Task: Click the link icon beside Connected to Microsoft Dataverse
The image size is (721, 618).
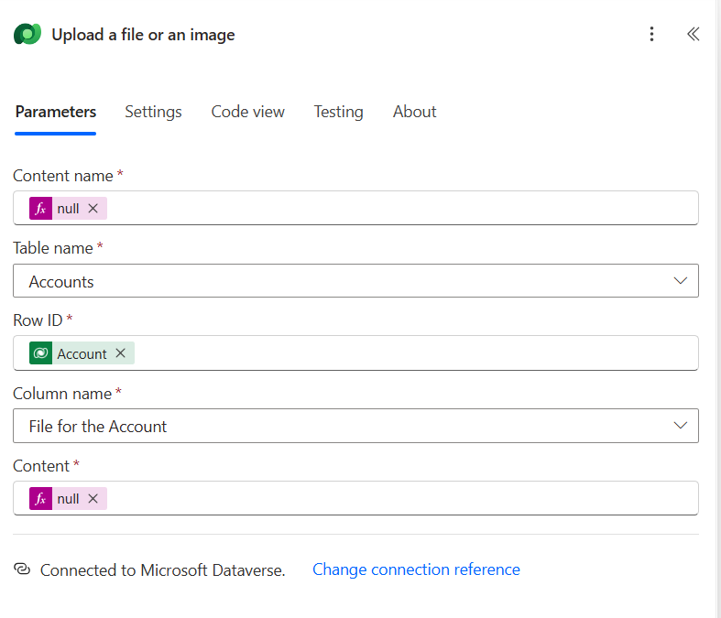Action: (x=23, y=569)
